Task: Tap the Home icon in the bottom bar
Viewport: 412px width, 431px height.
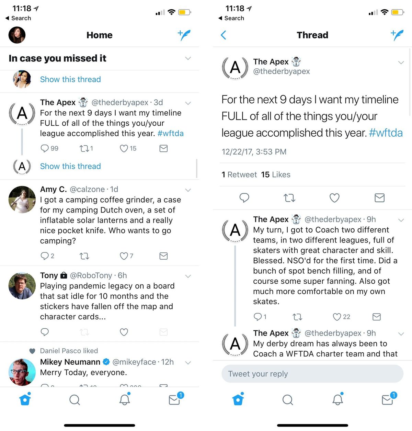Action: tap(25, 399)
